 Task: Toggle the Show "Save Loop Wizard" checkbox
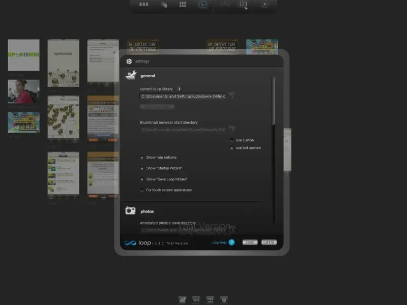click(142, 179)
